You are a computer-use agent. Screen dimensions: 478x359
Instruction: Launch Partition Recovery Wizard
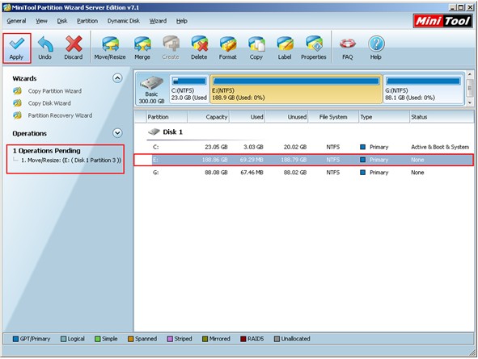coord(60,115)
